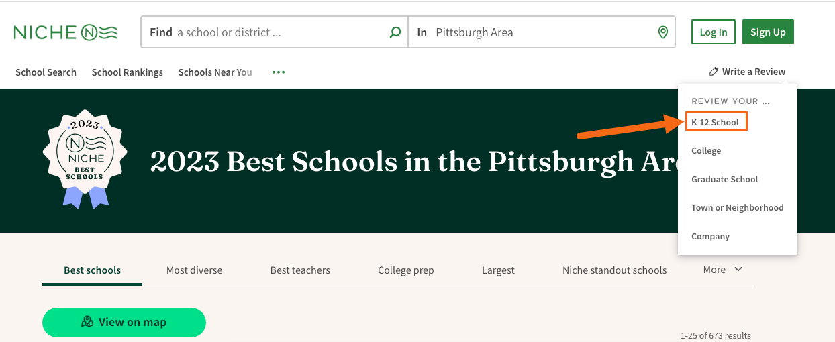Select K-12 School from review menu
This screenshot has height=342, width=835.
tap(716, 122)
